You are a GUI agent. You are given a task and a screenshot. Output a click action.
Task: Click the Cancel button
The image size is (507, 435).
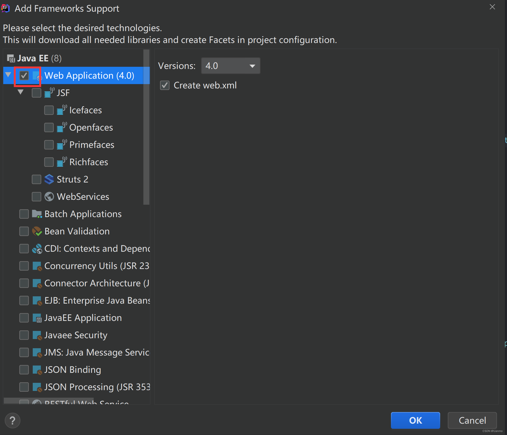pyautogui.click(x=472, y=420)
